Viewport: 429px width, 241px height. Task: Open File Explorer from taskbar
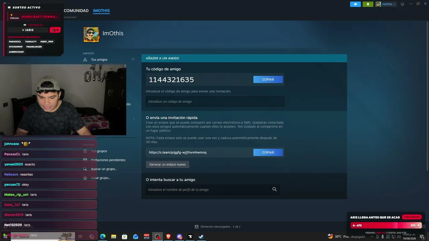(114, 237)
